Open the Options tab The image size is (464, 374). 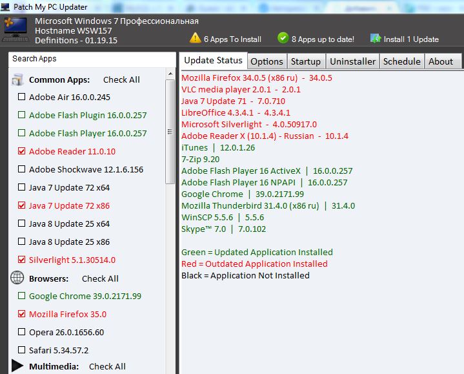(x=267, y=61)
